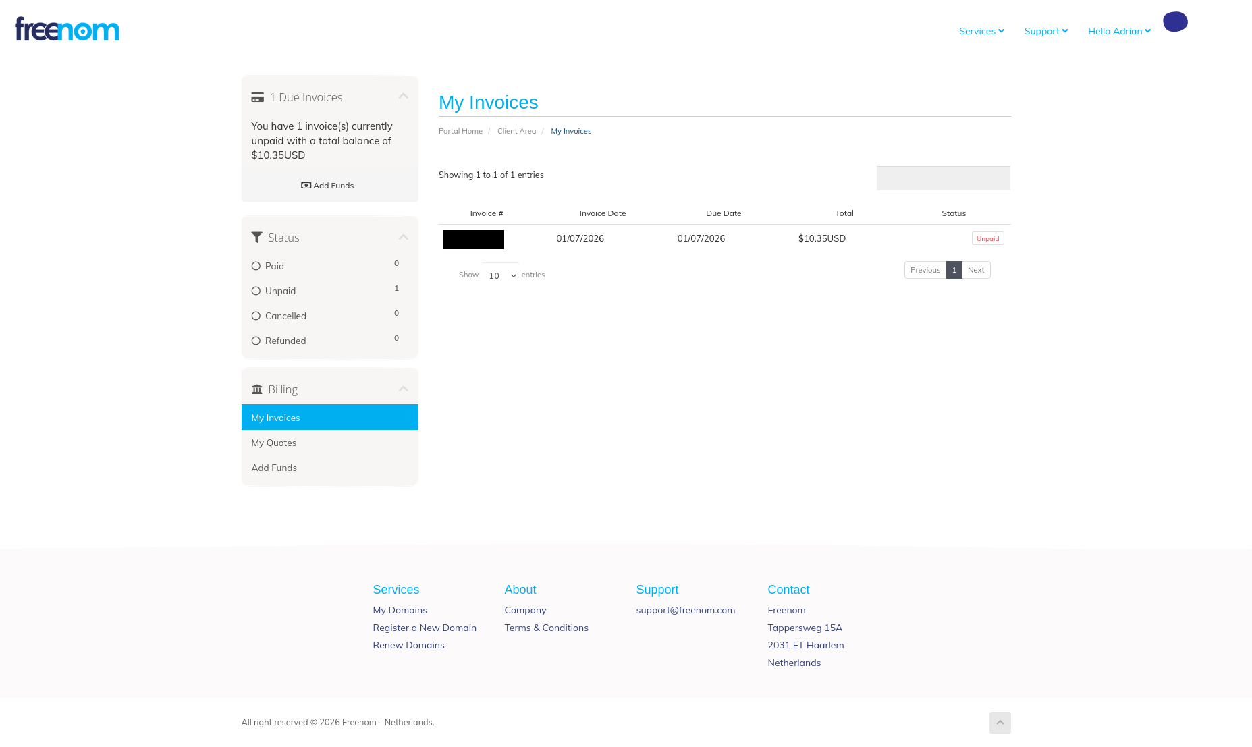Open the Portal Home breadcrumb
The width and height of the screenshot is (1252, 747).
click(460, 131)
